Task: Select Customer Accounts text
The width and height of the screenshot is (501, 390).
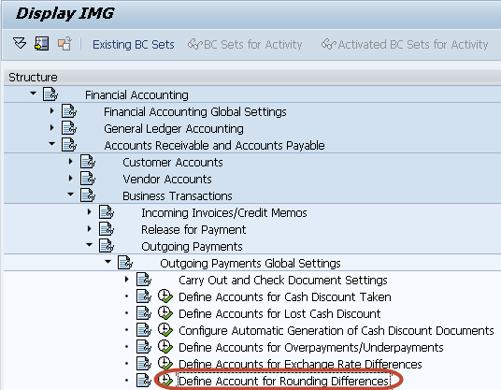Action: 173,163
